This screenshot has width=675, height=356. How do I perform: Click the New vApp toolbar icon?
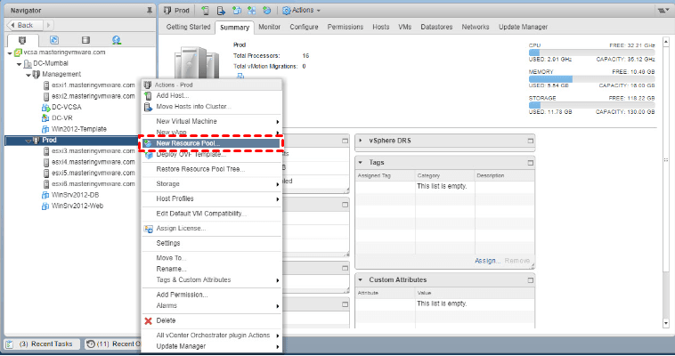252,11
